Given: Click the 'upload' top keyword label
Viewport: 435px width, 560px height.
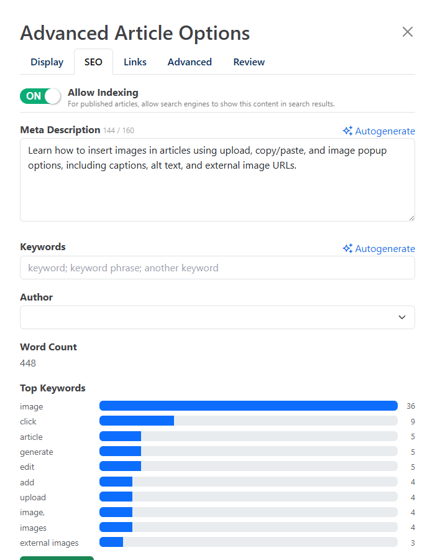Looking at the screenshot, I should click(33, 498).
